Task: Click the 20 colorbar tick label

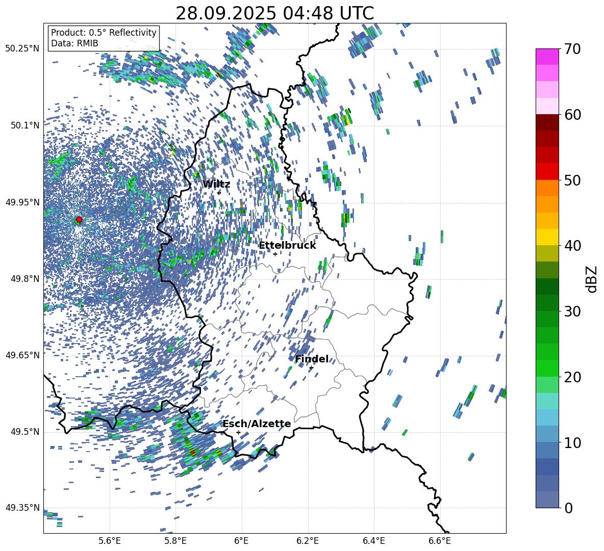Action: pyautogui.click(x=572, y=377)
